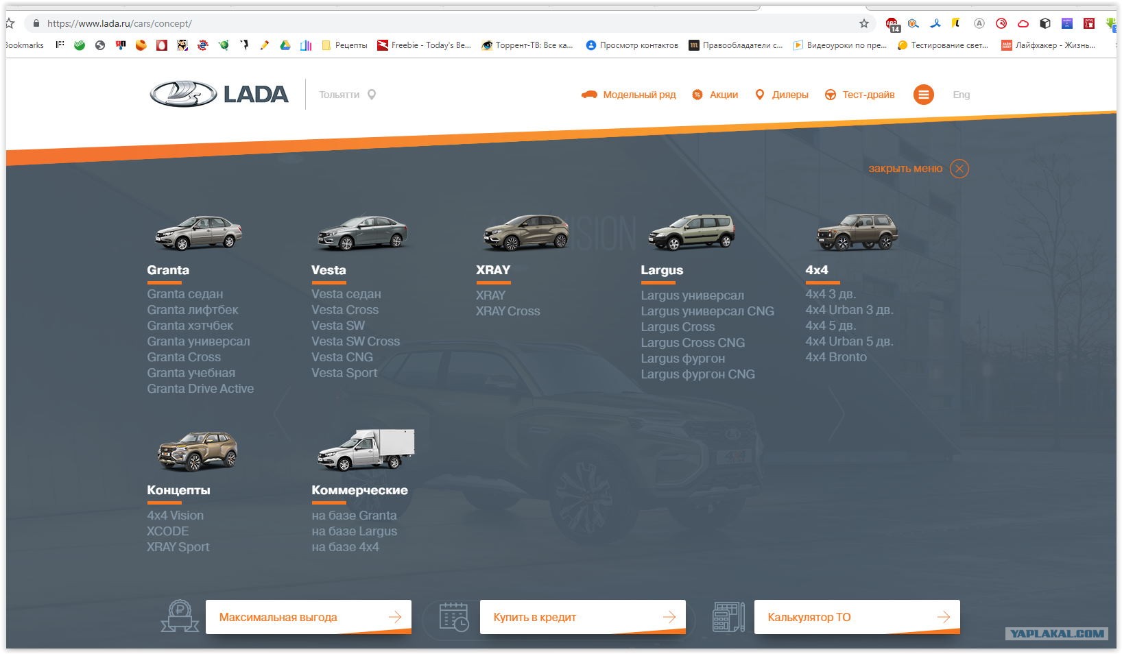The image size is (1122, 654).
Task: Open Тест-драйв in the header
Action: pos(859,95)
